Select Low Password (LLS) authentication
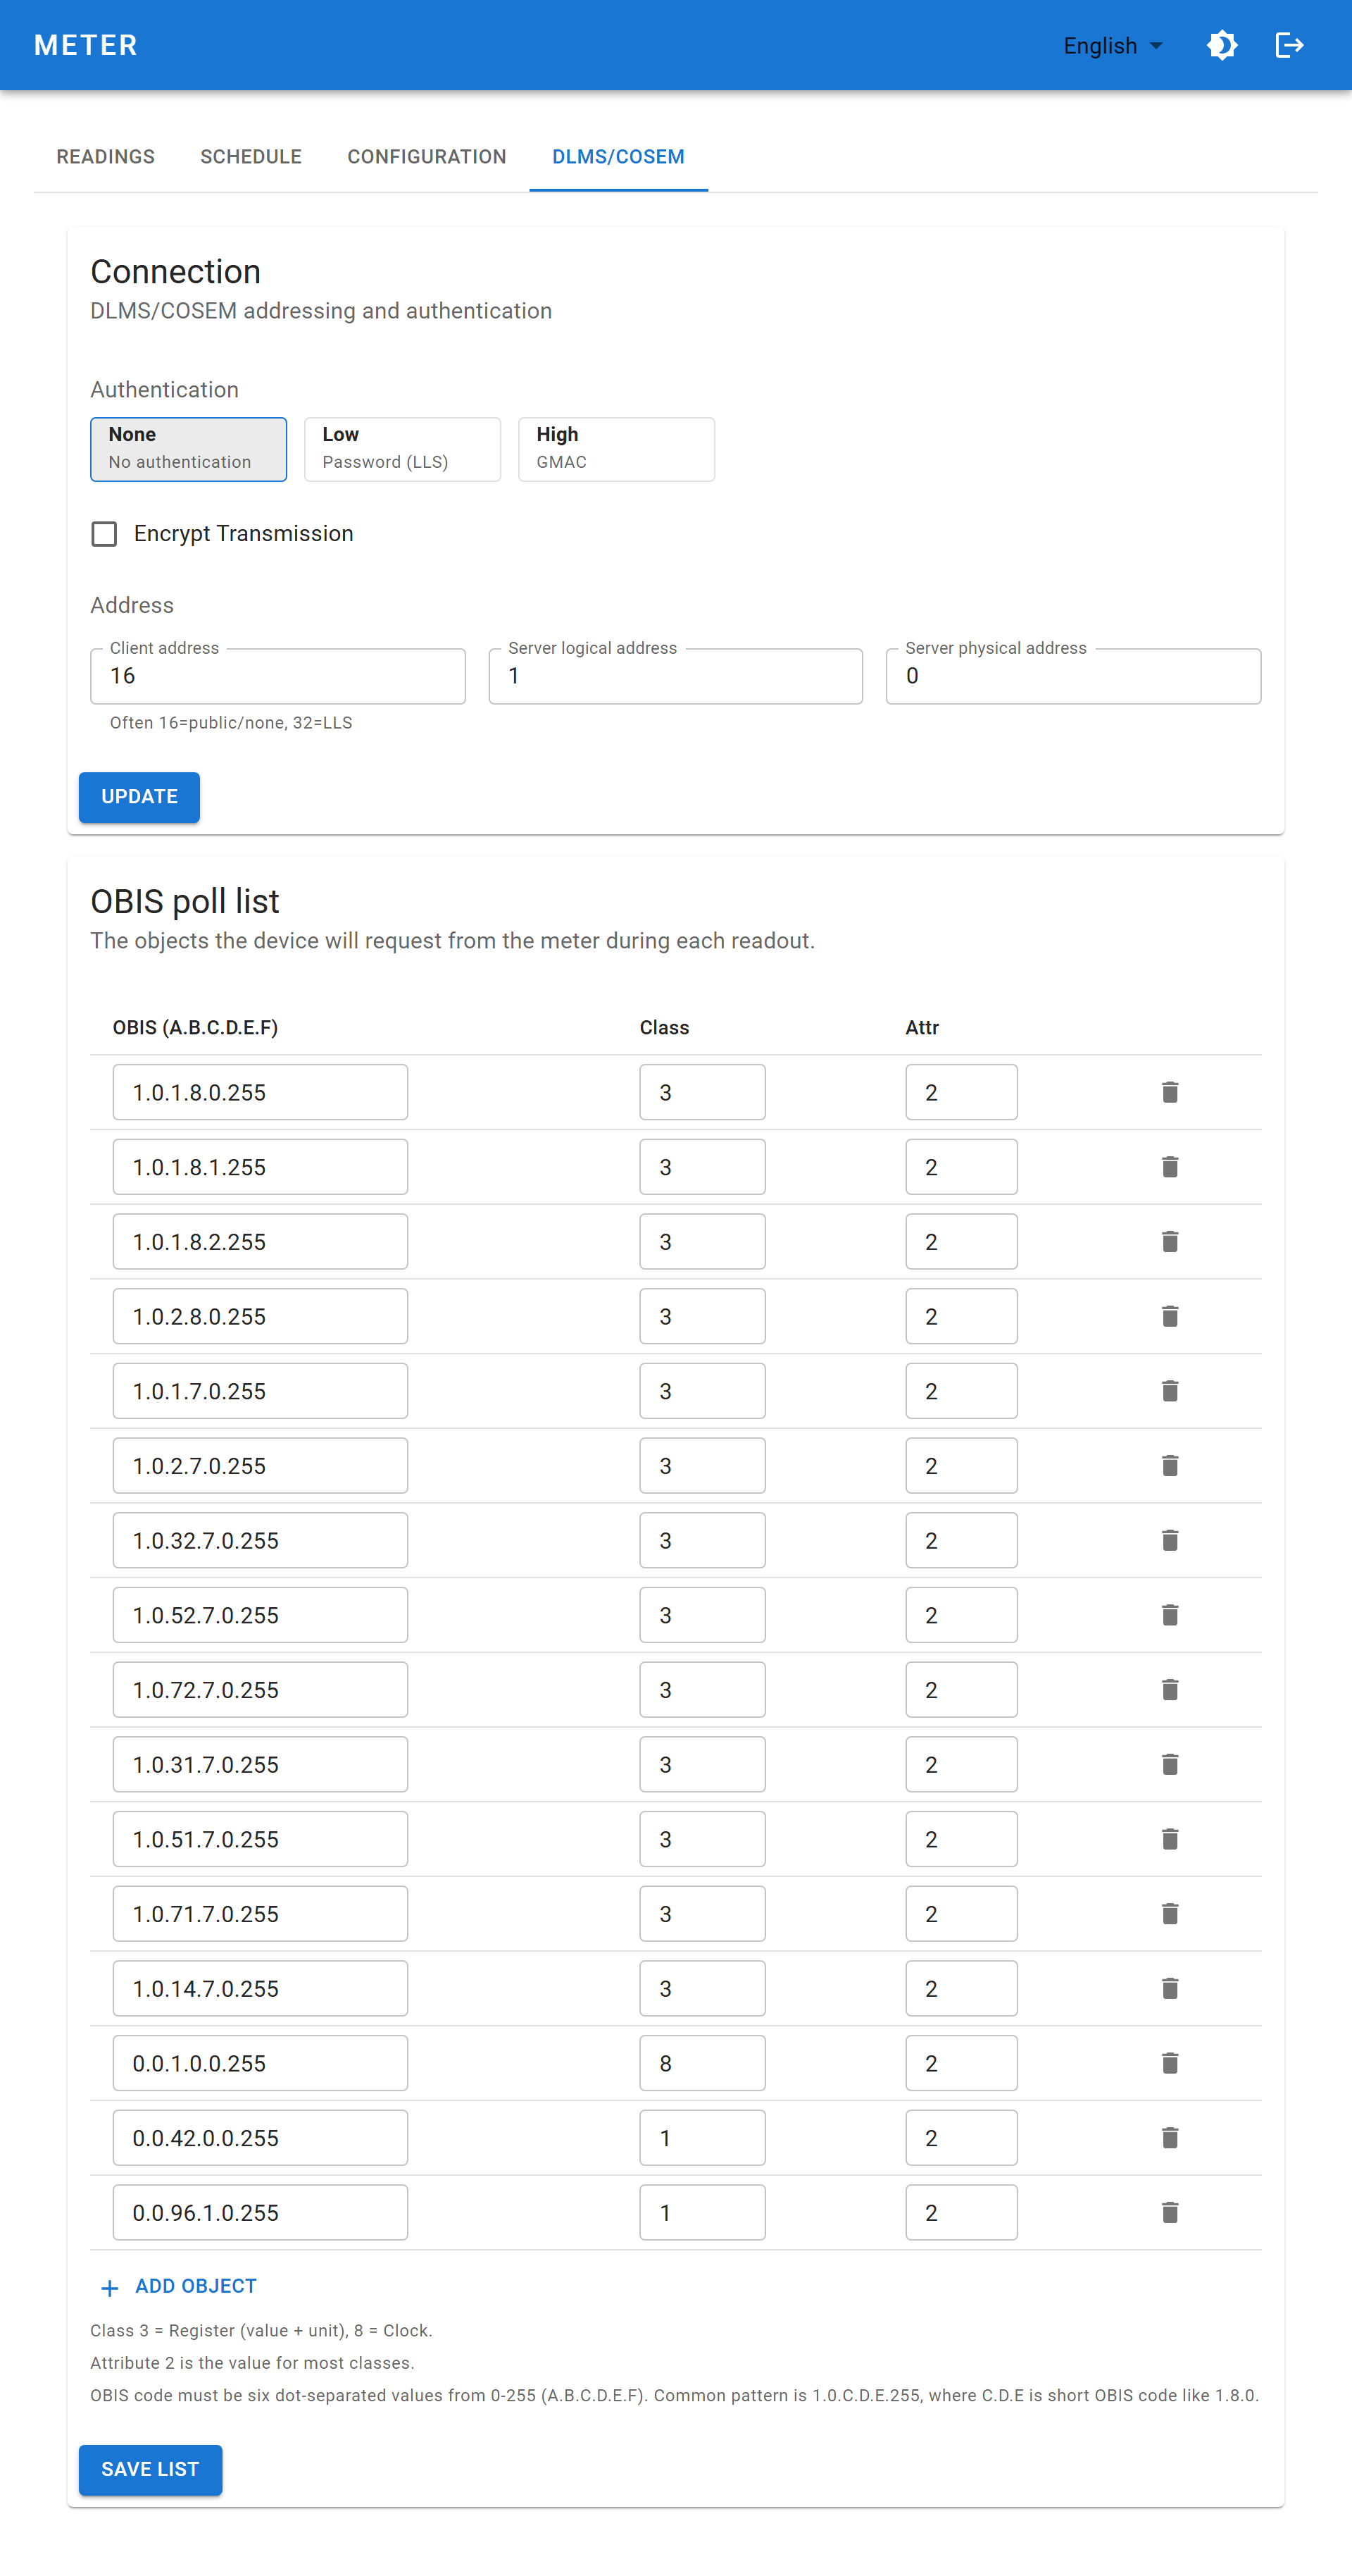The height and width of the screenshot is (2576, 1352). click(403, 449)
